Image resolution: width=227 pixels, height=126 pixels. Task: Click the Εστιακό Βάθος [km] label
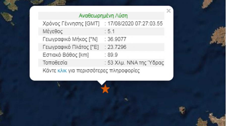click(x=66, y=55)
